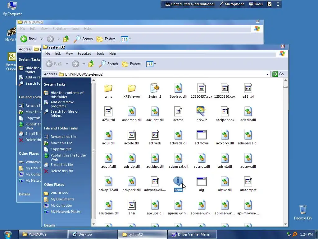
Task: Open My Computer desktop icon
Action: [12, 8]
